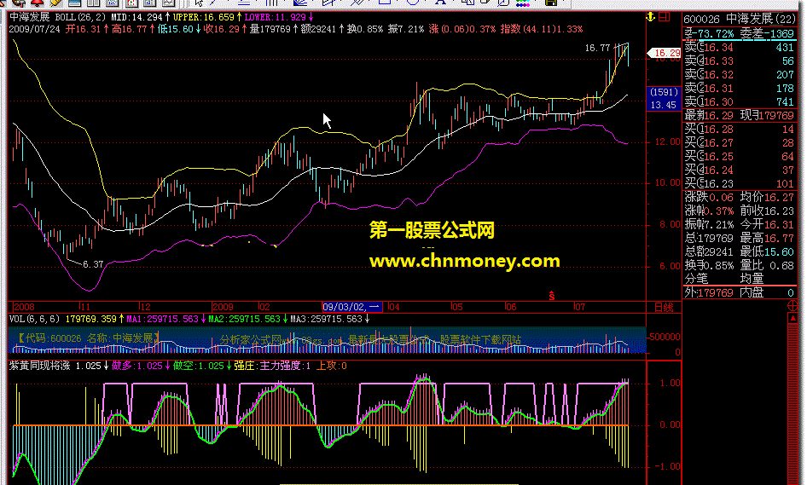Select the A text annotation tool

pos(440,3)
